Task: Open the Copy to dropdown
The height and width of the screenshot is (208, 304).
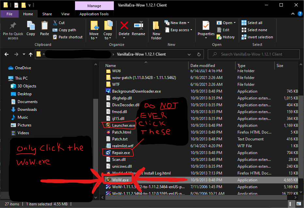Action: (x=108, y=36)
